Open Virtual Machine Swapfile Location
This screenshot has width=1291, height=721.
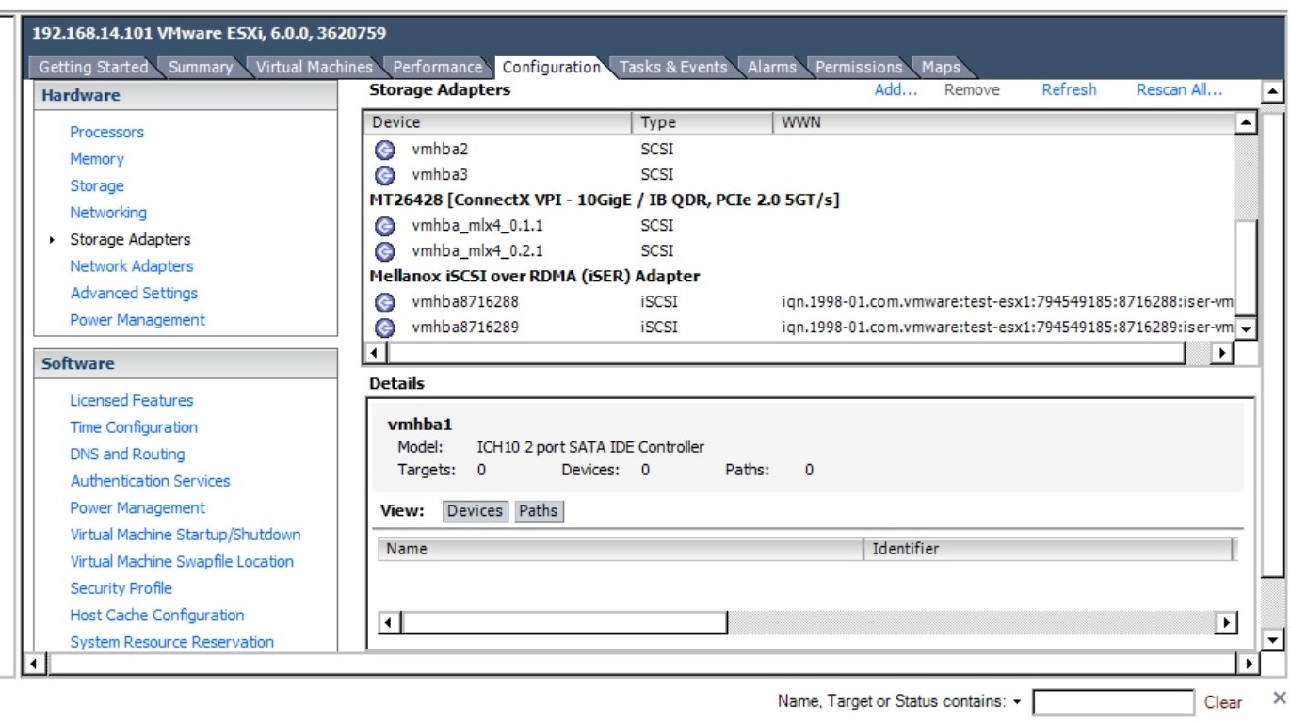(182, 561)
